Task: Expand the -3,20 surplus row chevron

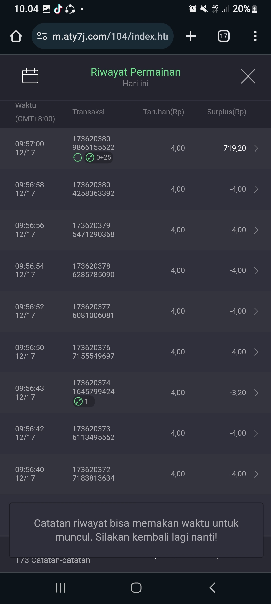Action: click(x=256, y=393)
